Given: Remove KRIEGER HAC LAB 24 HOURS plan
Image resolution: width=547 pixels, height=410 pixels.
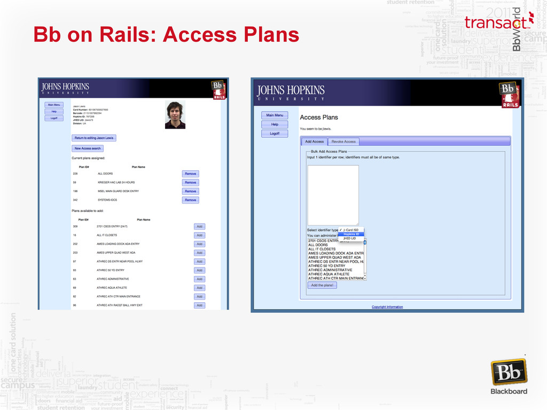Looking at the screenshot, I should [x=191, y=183].
